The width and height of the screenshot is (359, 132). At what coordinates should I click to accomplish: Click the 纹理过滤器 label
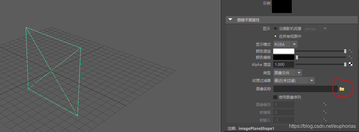[261, 80]
